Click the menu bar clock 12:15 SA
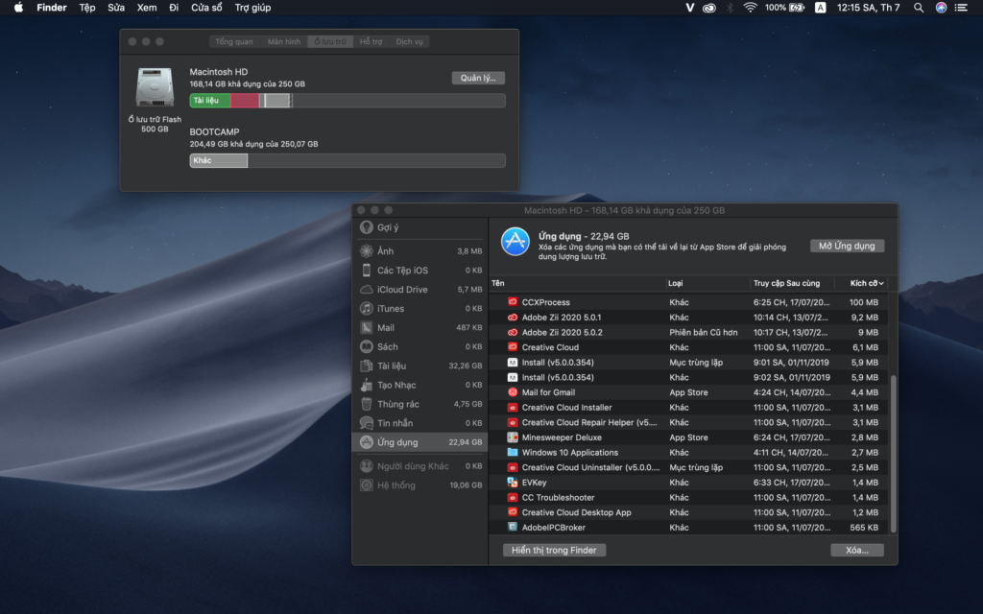 click(868, 8)
